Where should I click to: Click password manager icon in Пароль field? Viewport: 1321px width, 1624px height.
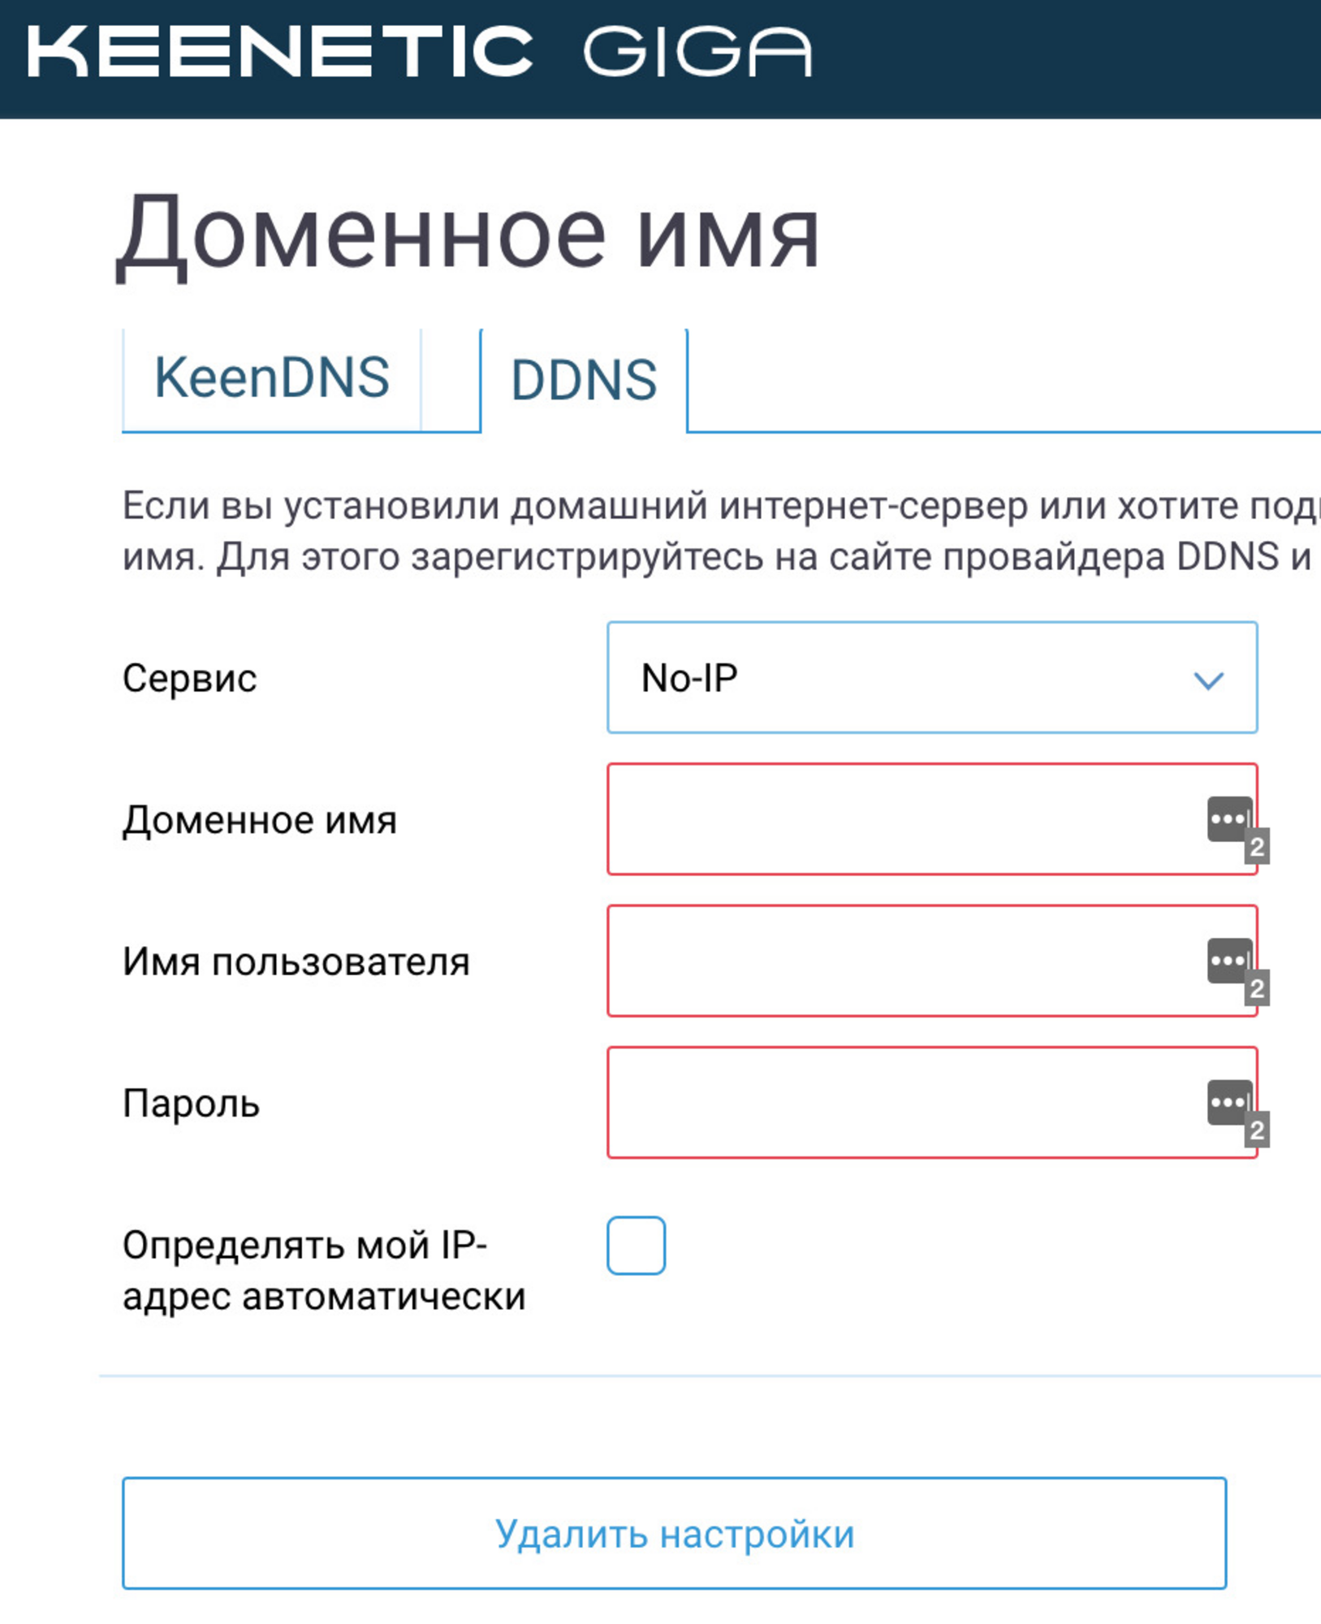pyautogui.click(x=1229, y=1102)
